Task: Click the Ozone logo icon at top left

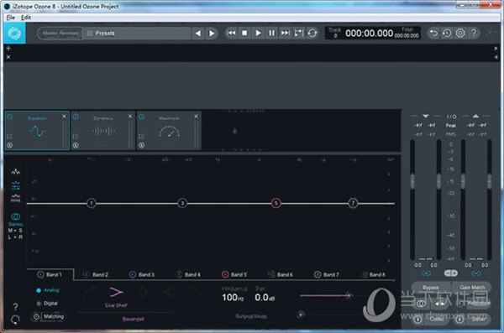Action: click(14, 33)
